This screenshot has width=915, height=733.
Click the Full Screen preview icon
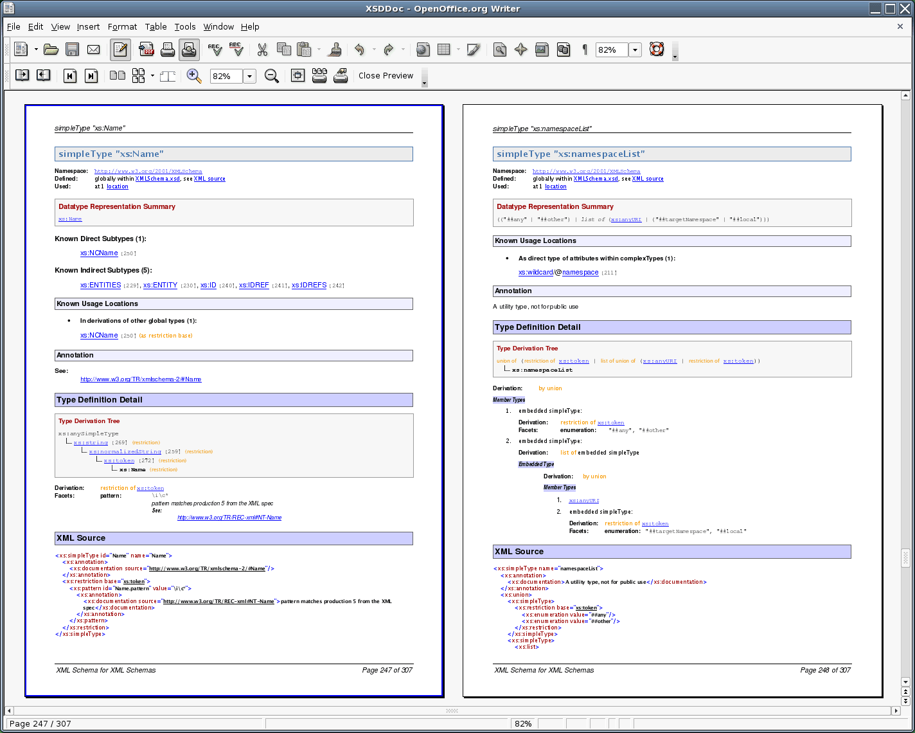click(298, 76)
